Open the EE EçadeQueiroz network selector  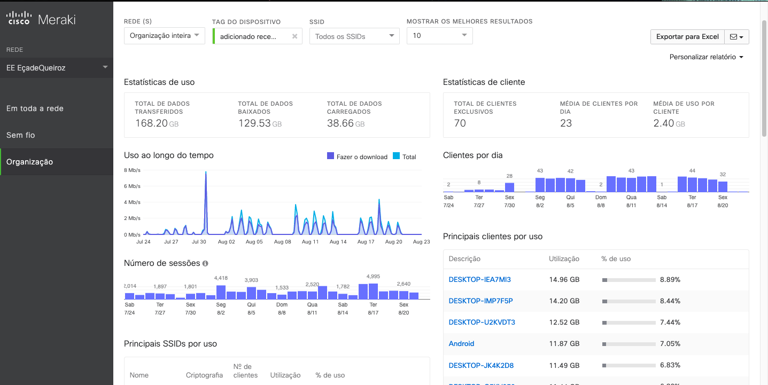click(57, 68)
